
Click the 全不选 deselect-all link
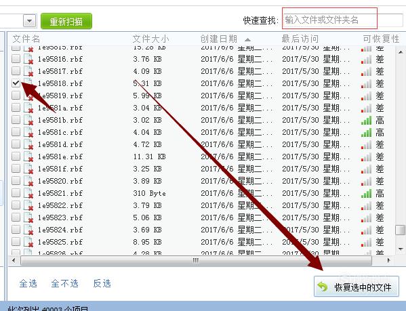pos(65,283)
